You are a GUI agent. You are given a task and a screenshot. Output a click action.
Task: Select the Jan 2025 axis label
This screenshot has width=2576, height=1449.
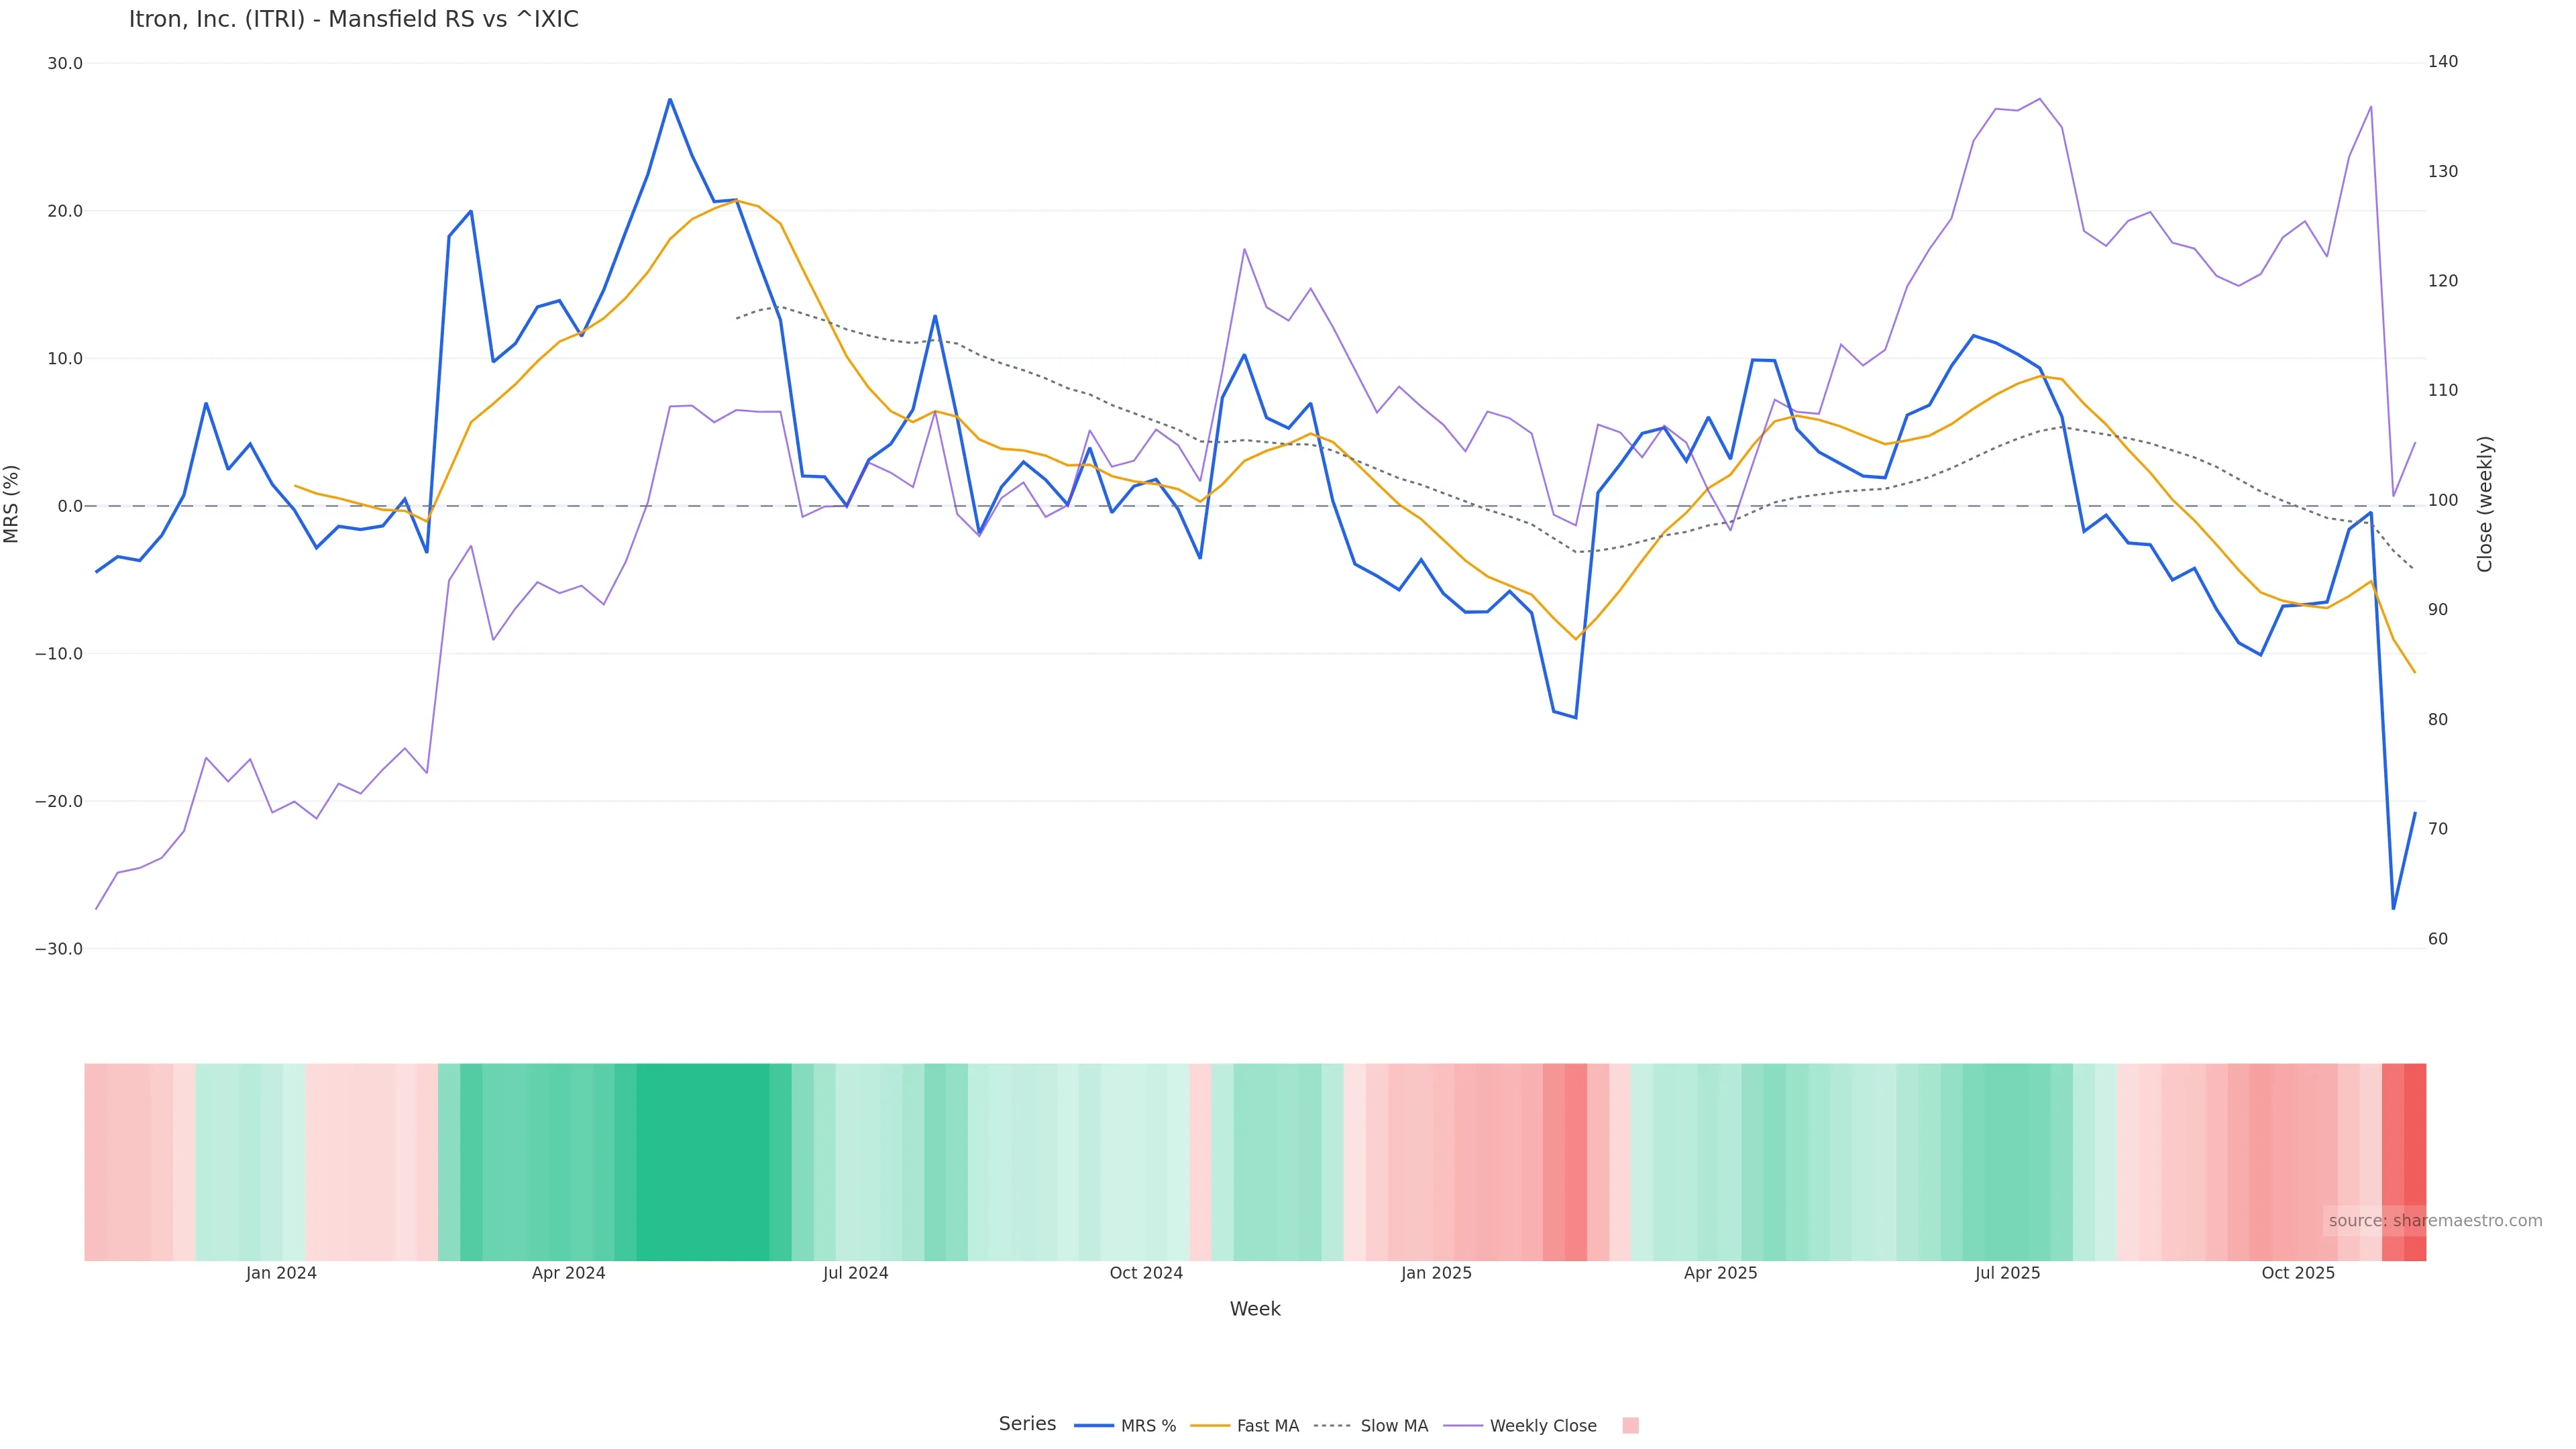click(1436, 1274)
